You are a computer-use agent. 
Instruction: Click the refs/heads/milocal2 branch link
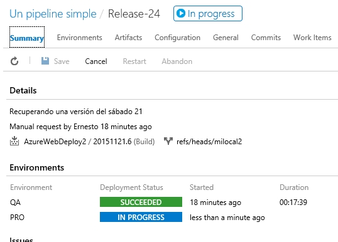pyautogui.click(x=209, y=142)
